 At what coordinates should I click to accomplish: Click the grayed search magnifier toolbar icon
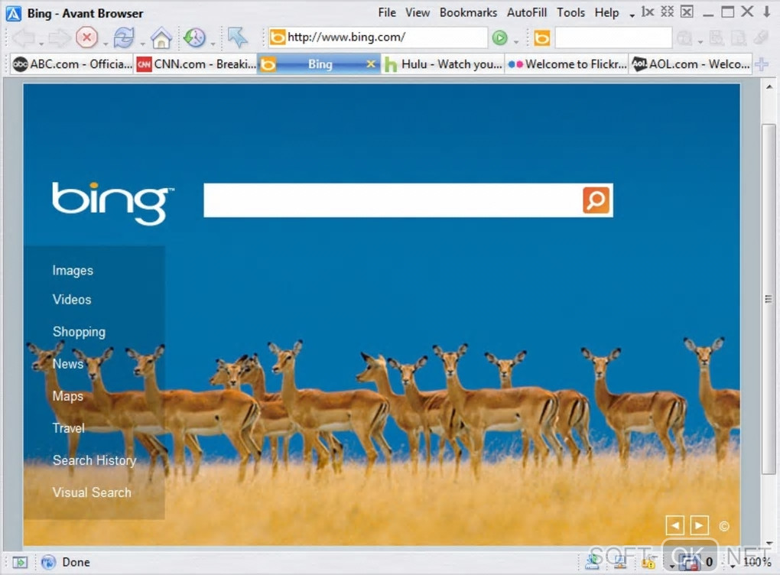point(684,37)
